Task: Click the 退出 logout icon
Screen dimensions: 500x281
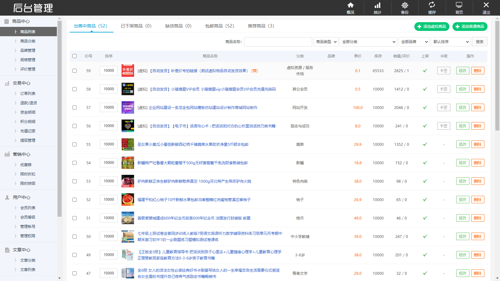Action: click(x=486, y=8)
